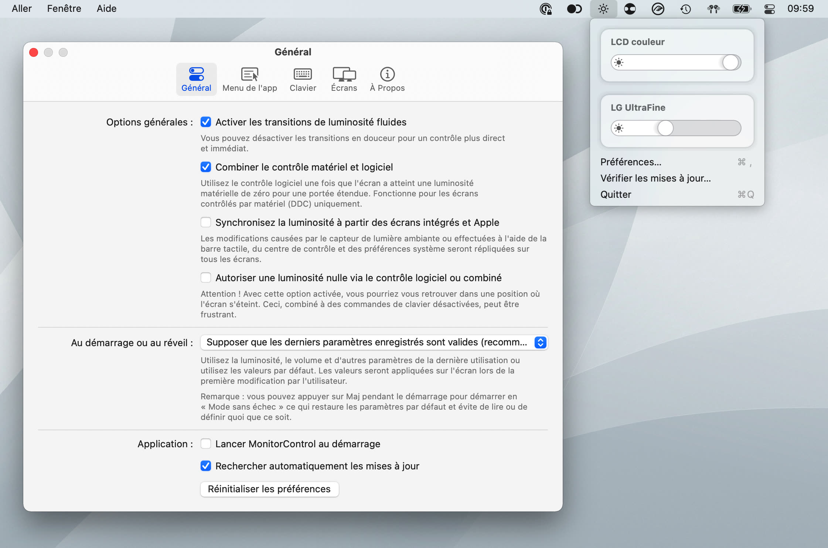828x548 pixels.
Task: Click the AirPods menu bar icon
Action: [713, 8]
